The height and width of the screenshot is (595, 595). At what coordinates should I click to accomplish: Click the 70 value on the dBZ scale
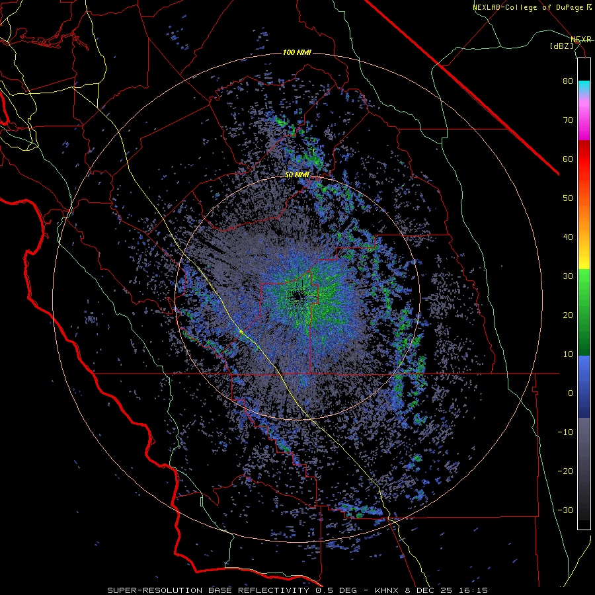568,120
